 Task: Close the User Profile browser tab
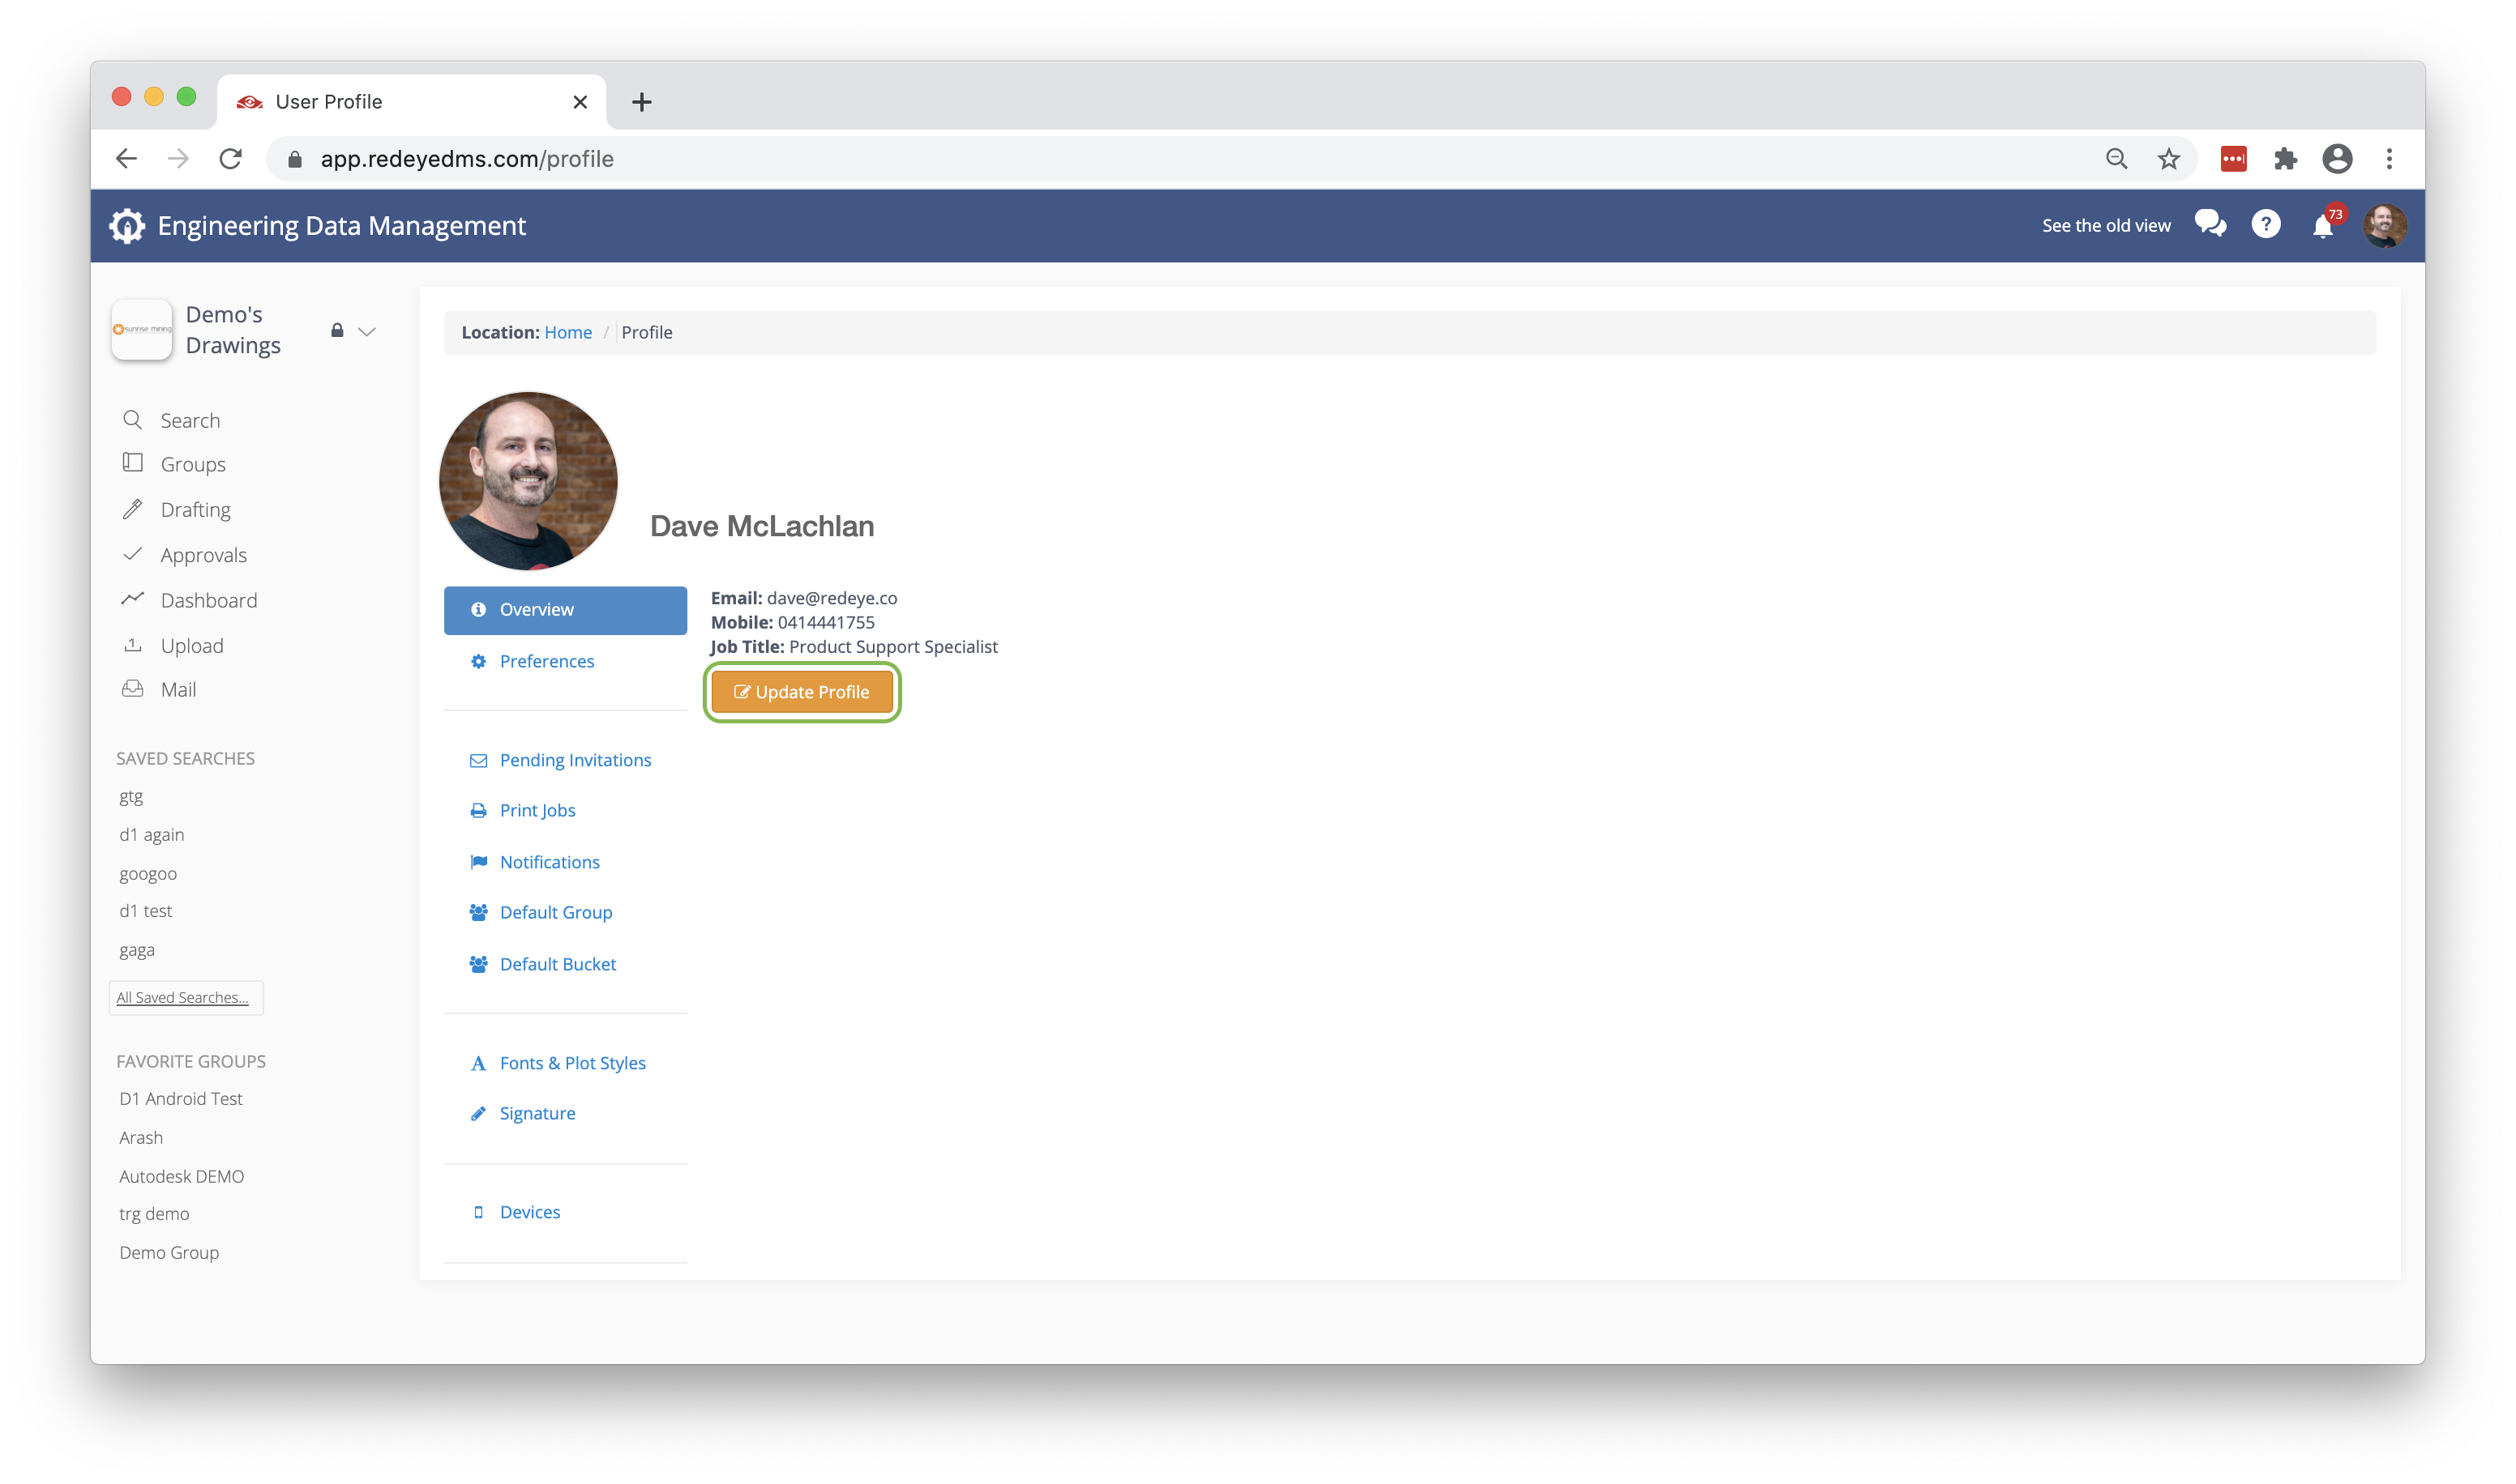point(580,102)
